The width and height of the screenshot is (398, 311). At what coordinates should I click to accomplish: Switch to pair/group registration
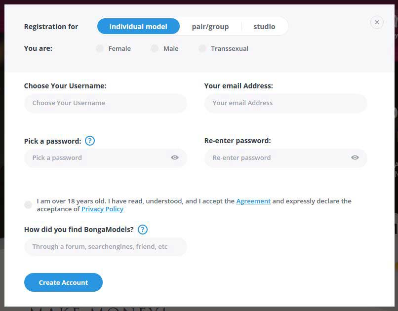point(210,26)
